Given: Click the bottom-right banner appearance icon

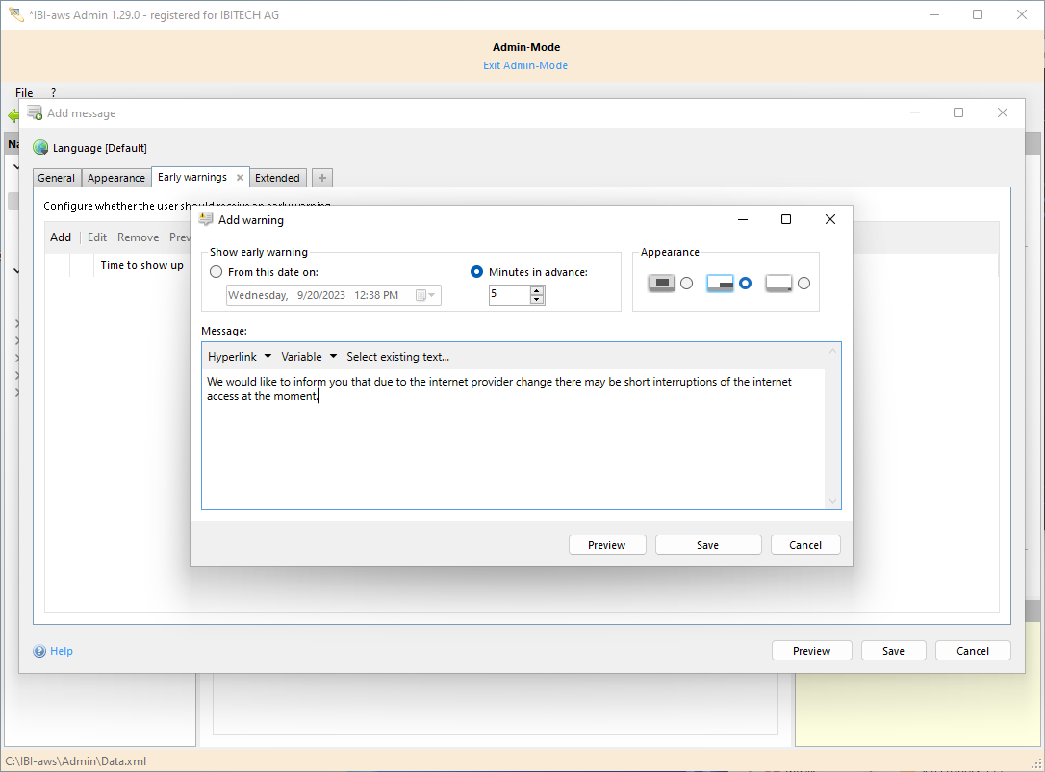Looking at the screenshot, I should tap(720, 283).
